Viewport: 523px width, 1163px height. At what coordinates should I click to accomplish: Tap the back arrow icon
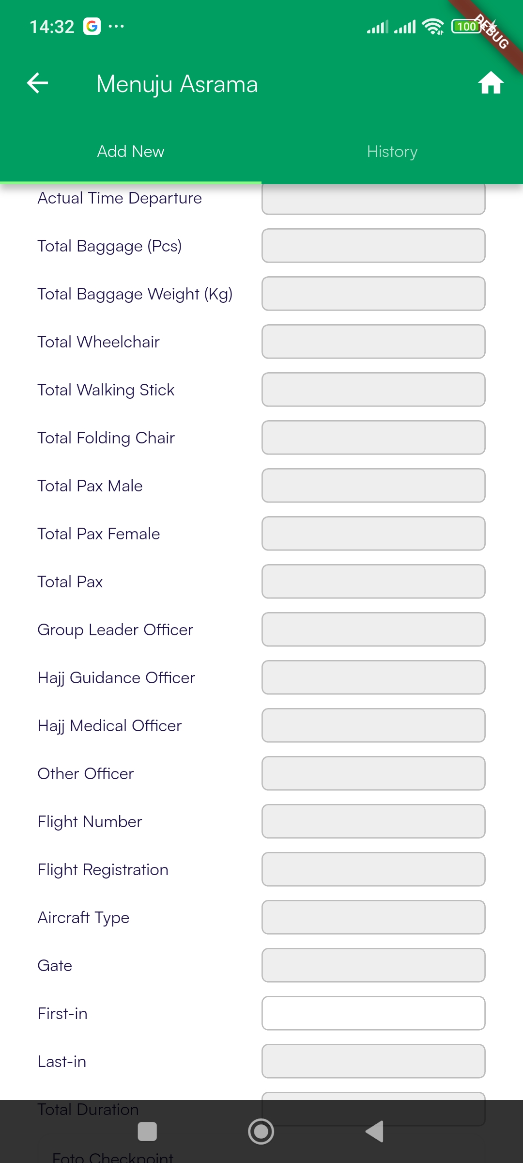click(x=38, y=83)
